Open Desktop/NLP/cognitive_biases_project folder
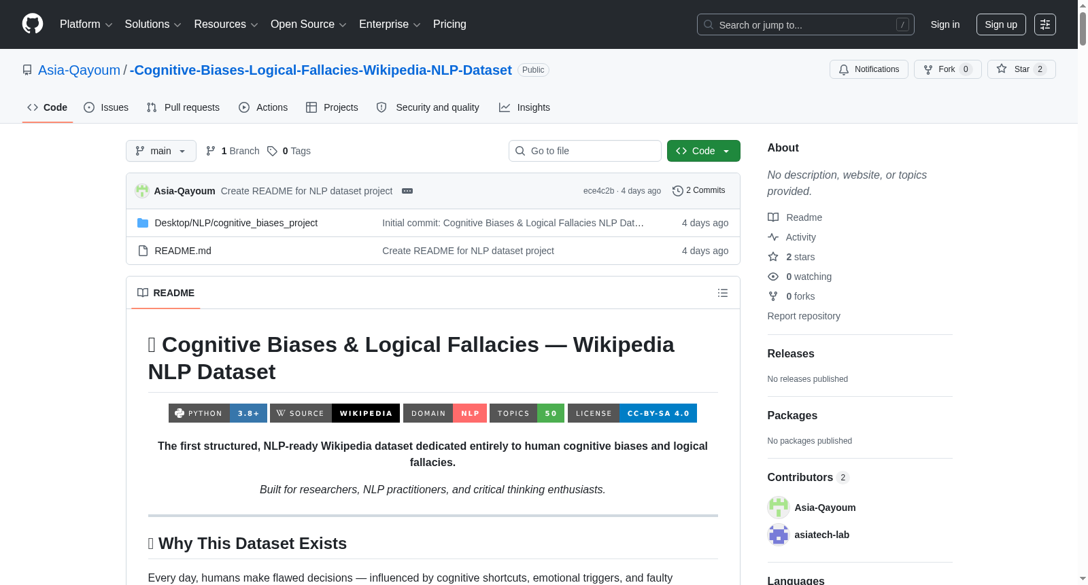The height and width of the screenshot is (585, 1088). pos(236,223)
